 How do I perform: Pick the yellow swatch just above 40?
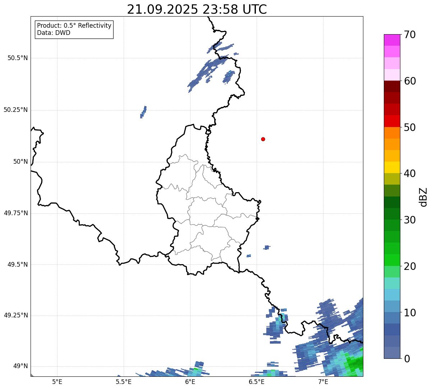[392, 167]
